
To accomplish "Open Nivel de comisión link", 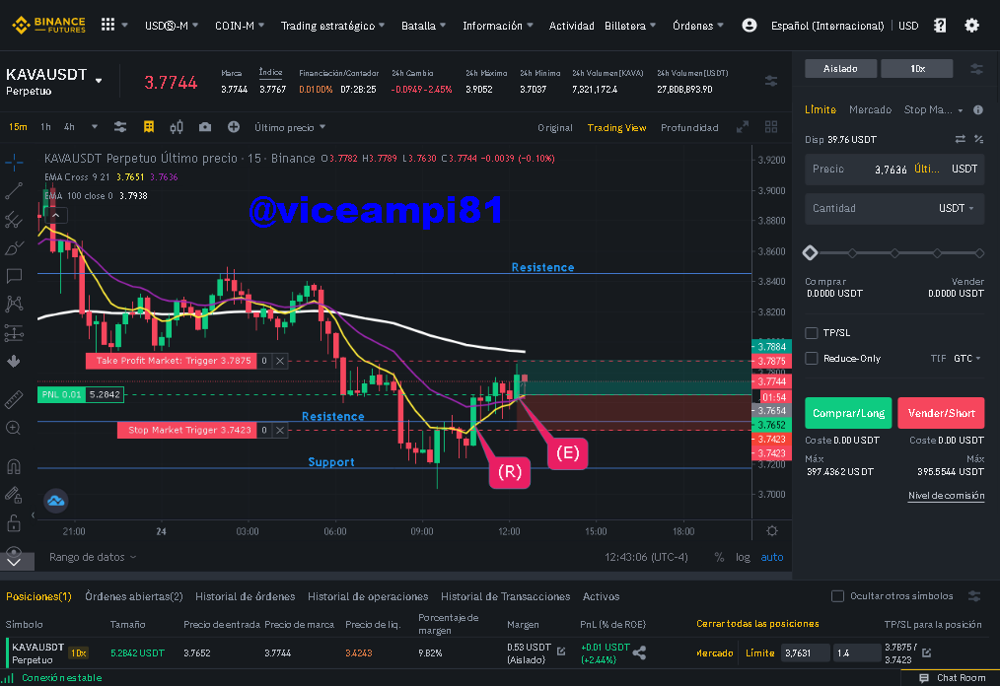I will click(x=946, y=496).
